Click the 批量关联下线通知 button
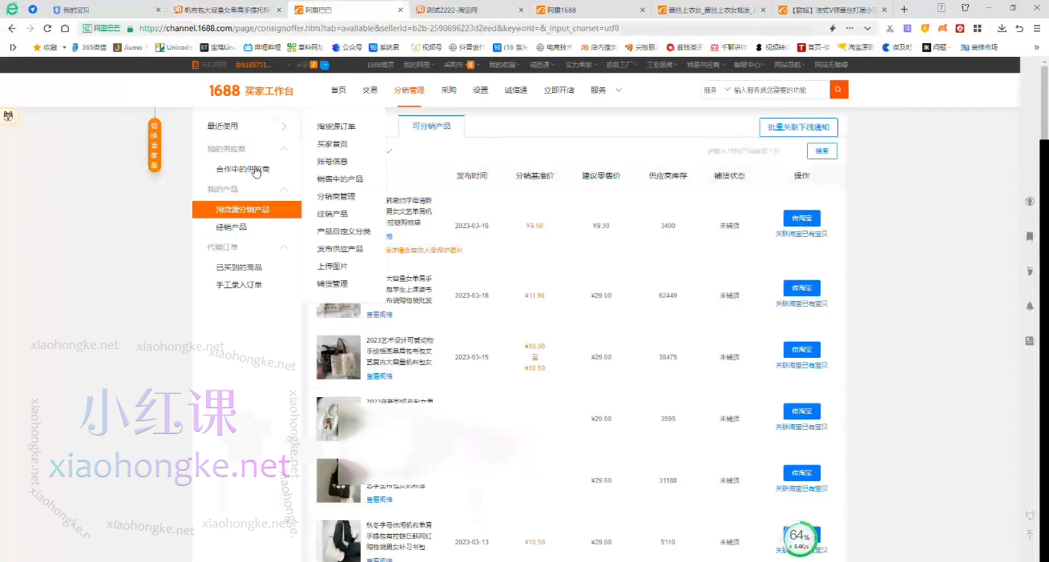Image resolution: width=1049 pixels, height=562 pixels. [x=798, y=127]
